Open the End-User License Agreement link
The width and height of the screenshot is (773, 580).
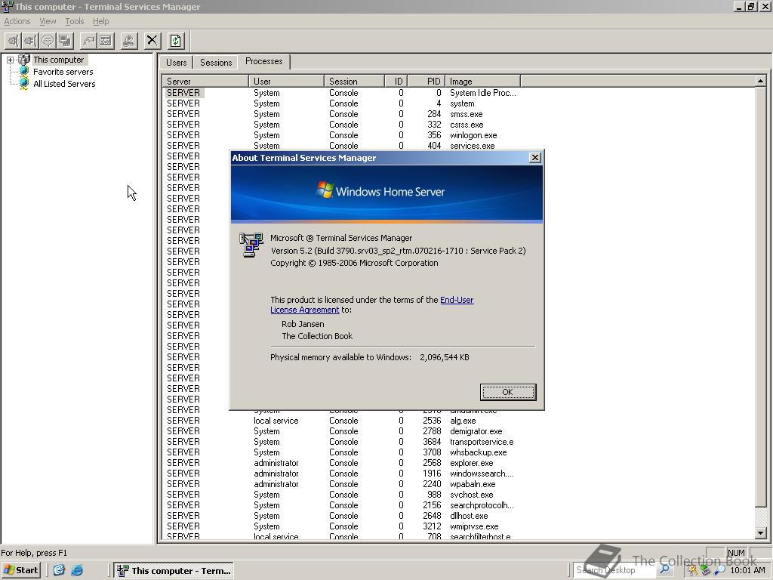372,305
